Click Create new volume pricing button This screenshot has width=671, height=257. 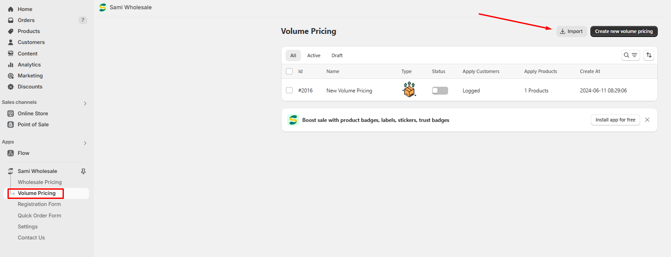tap(623, 32)
